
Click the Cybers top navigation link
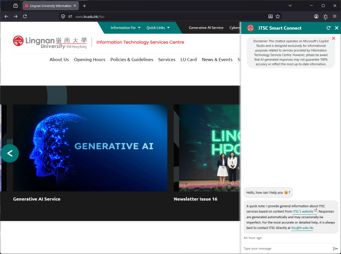coord(235,28)
